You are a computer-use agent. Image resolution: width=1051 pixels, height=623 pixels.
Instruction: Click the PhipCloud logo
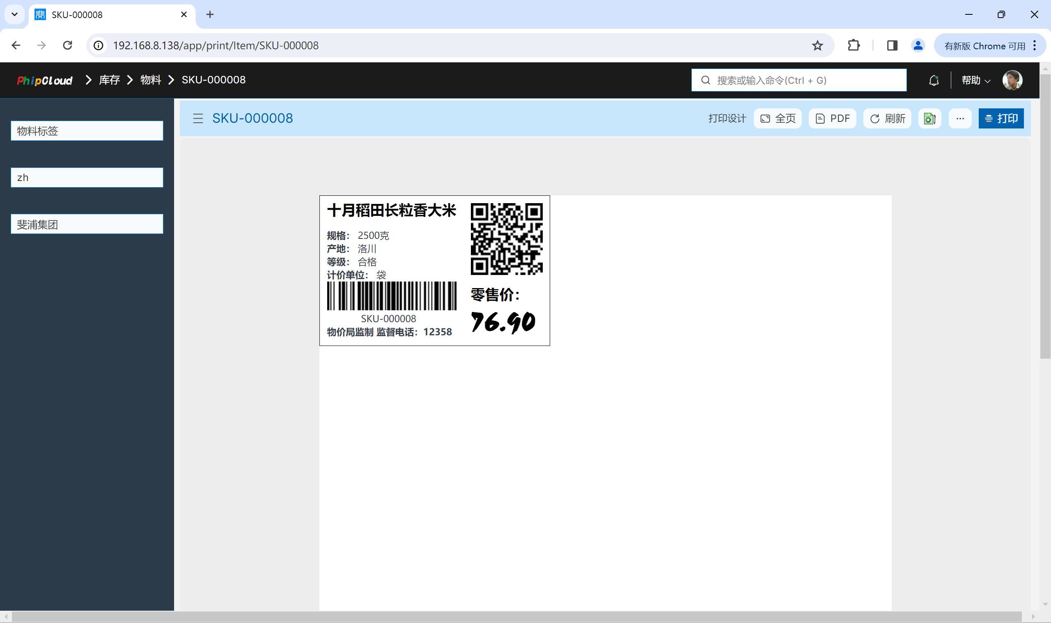[44, 80]
